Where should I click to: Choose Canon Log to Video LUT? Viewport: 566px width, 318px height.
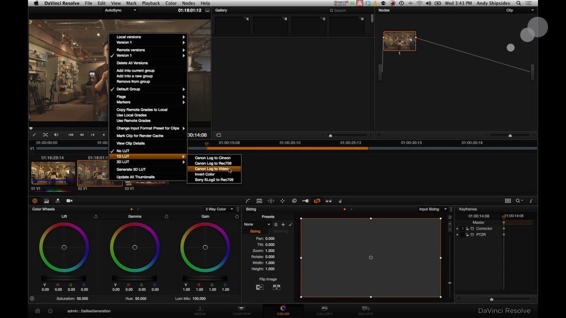(214, 169)
